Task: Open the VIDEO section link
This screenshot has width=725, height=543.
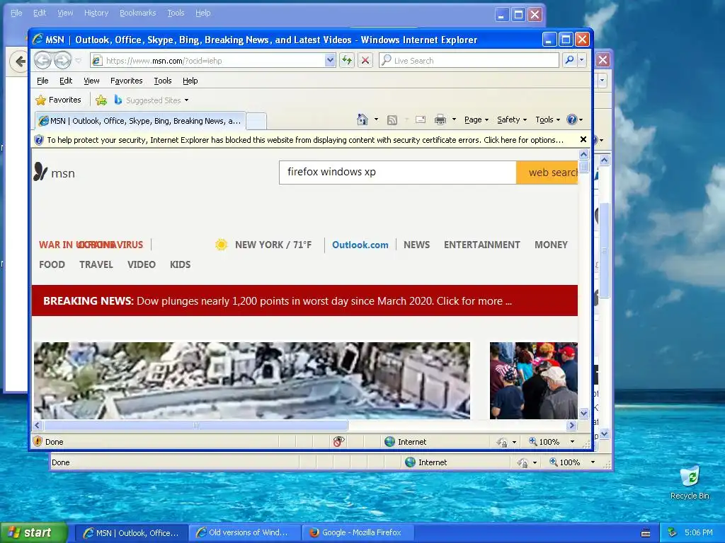Action: click(x=141, y=264)
